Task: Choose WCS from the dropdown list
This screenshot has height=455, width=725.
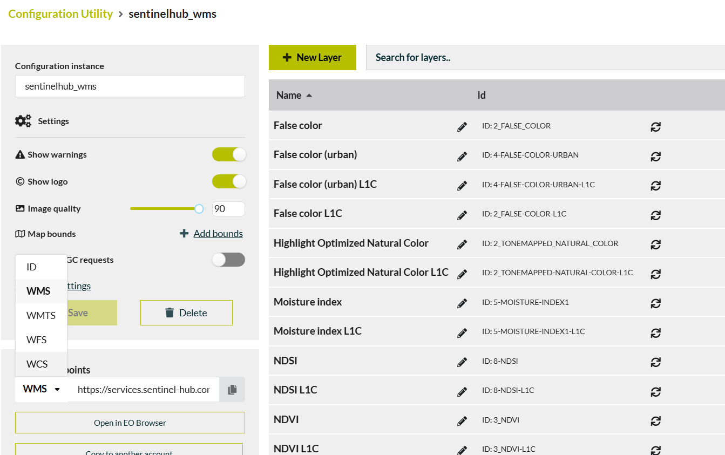Action: coord(41,364)
